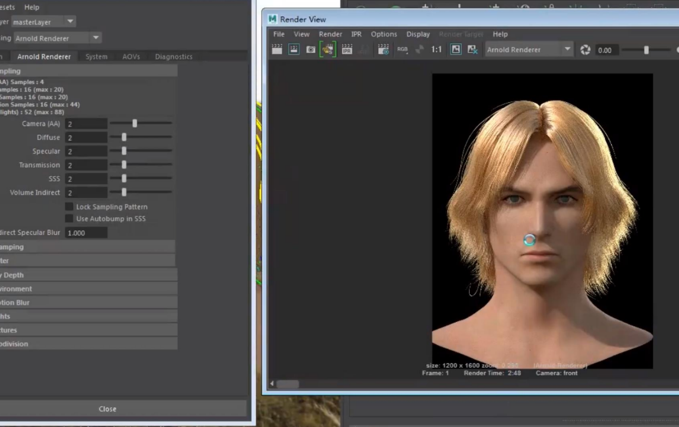The image size is (679, 427).
Task: Click the exposure aperture icon
Action: pos(585,50)
